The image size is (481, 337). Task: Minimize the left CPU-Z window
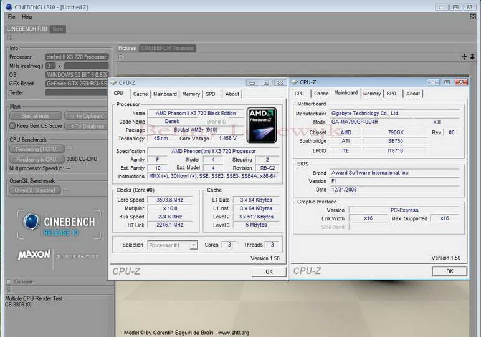tap(252, 82)
